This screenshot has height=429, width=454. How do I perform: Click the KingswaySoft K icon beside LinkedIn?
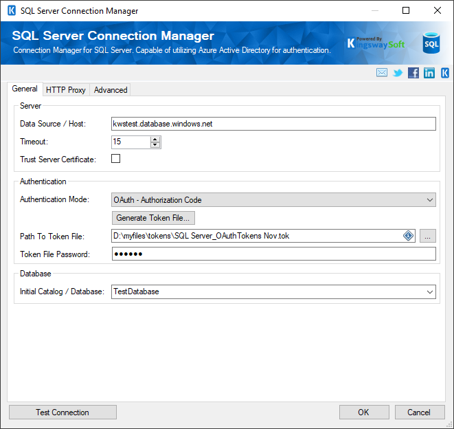pos(445,73)
